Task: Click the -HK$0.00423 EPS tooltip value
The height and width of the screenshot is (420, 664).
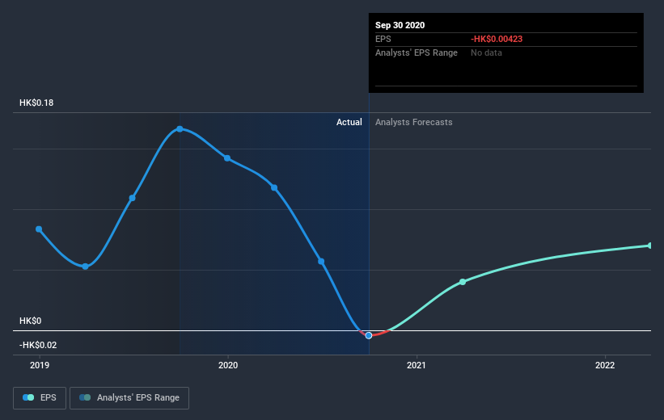Action: [497, 39]
